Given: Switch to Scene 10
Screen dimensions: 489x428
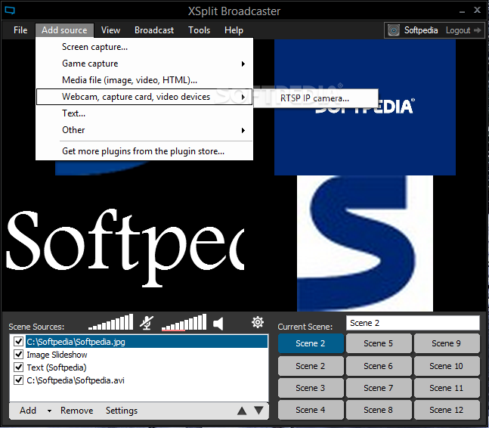Looking at the screenshot, I should click(446, 366).
